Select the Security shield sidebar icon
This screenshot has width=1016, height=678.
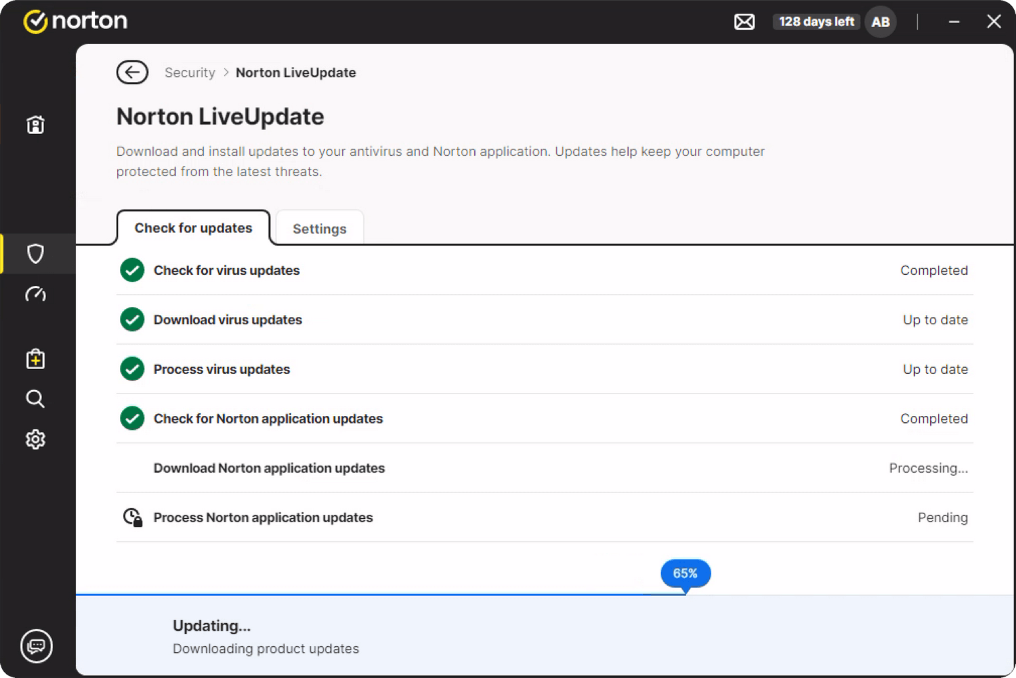35,253
